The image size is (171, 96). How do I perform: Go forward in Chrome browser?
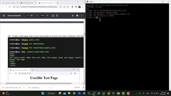tap(6, 7)
